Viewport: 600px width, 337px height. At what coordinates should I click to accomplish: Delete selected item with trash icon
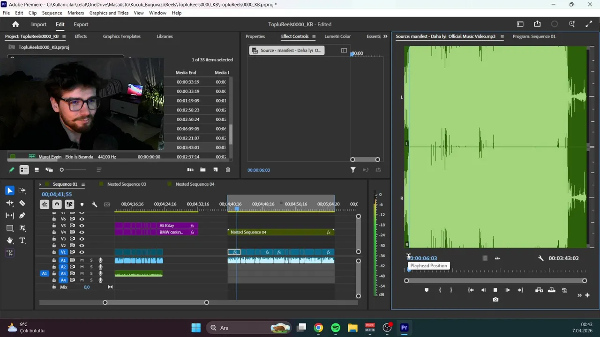(228, 170)
